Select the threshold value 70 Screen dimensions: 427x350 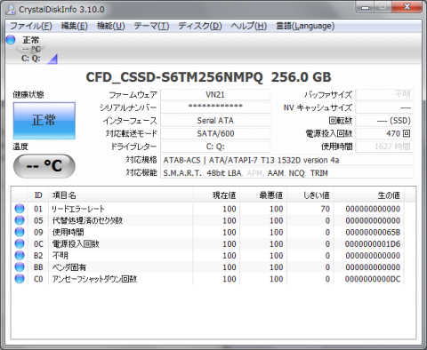point(326,209)
